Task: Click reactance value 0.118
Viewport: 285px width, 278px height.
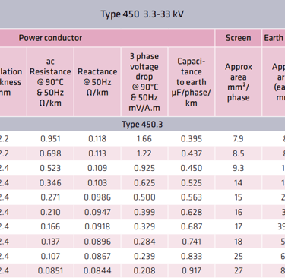Action: pos(97,139)
